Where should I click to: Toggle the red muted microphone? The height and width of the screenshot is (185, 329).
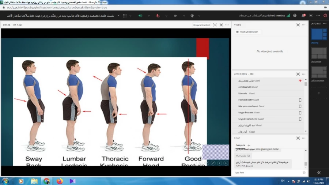158,16
